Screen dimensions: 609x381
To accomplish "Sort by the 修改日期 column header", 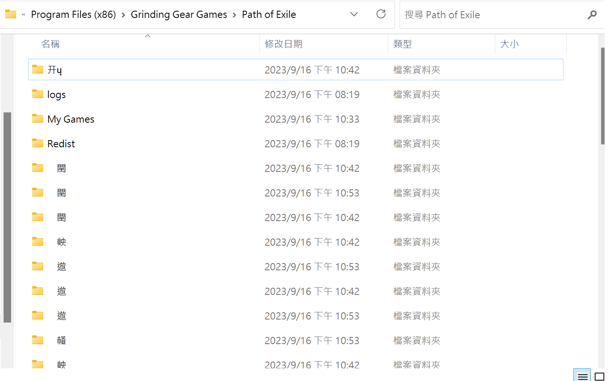I will click(283, 44).
